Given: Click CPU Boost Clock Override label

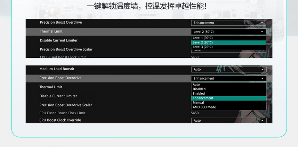Looking at the screenshot, I should (60, 120).
